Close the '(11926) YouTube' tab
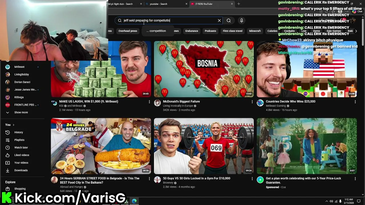 [232, 4]
